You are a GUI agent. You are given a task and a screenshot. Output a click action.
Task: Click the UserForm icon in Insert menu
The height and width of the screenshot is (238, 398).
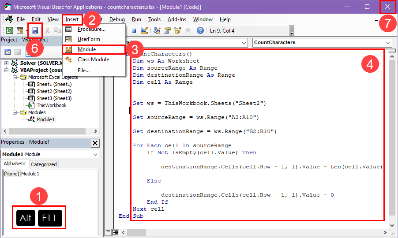click(68, 39)
